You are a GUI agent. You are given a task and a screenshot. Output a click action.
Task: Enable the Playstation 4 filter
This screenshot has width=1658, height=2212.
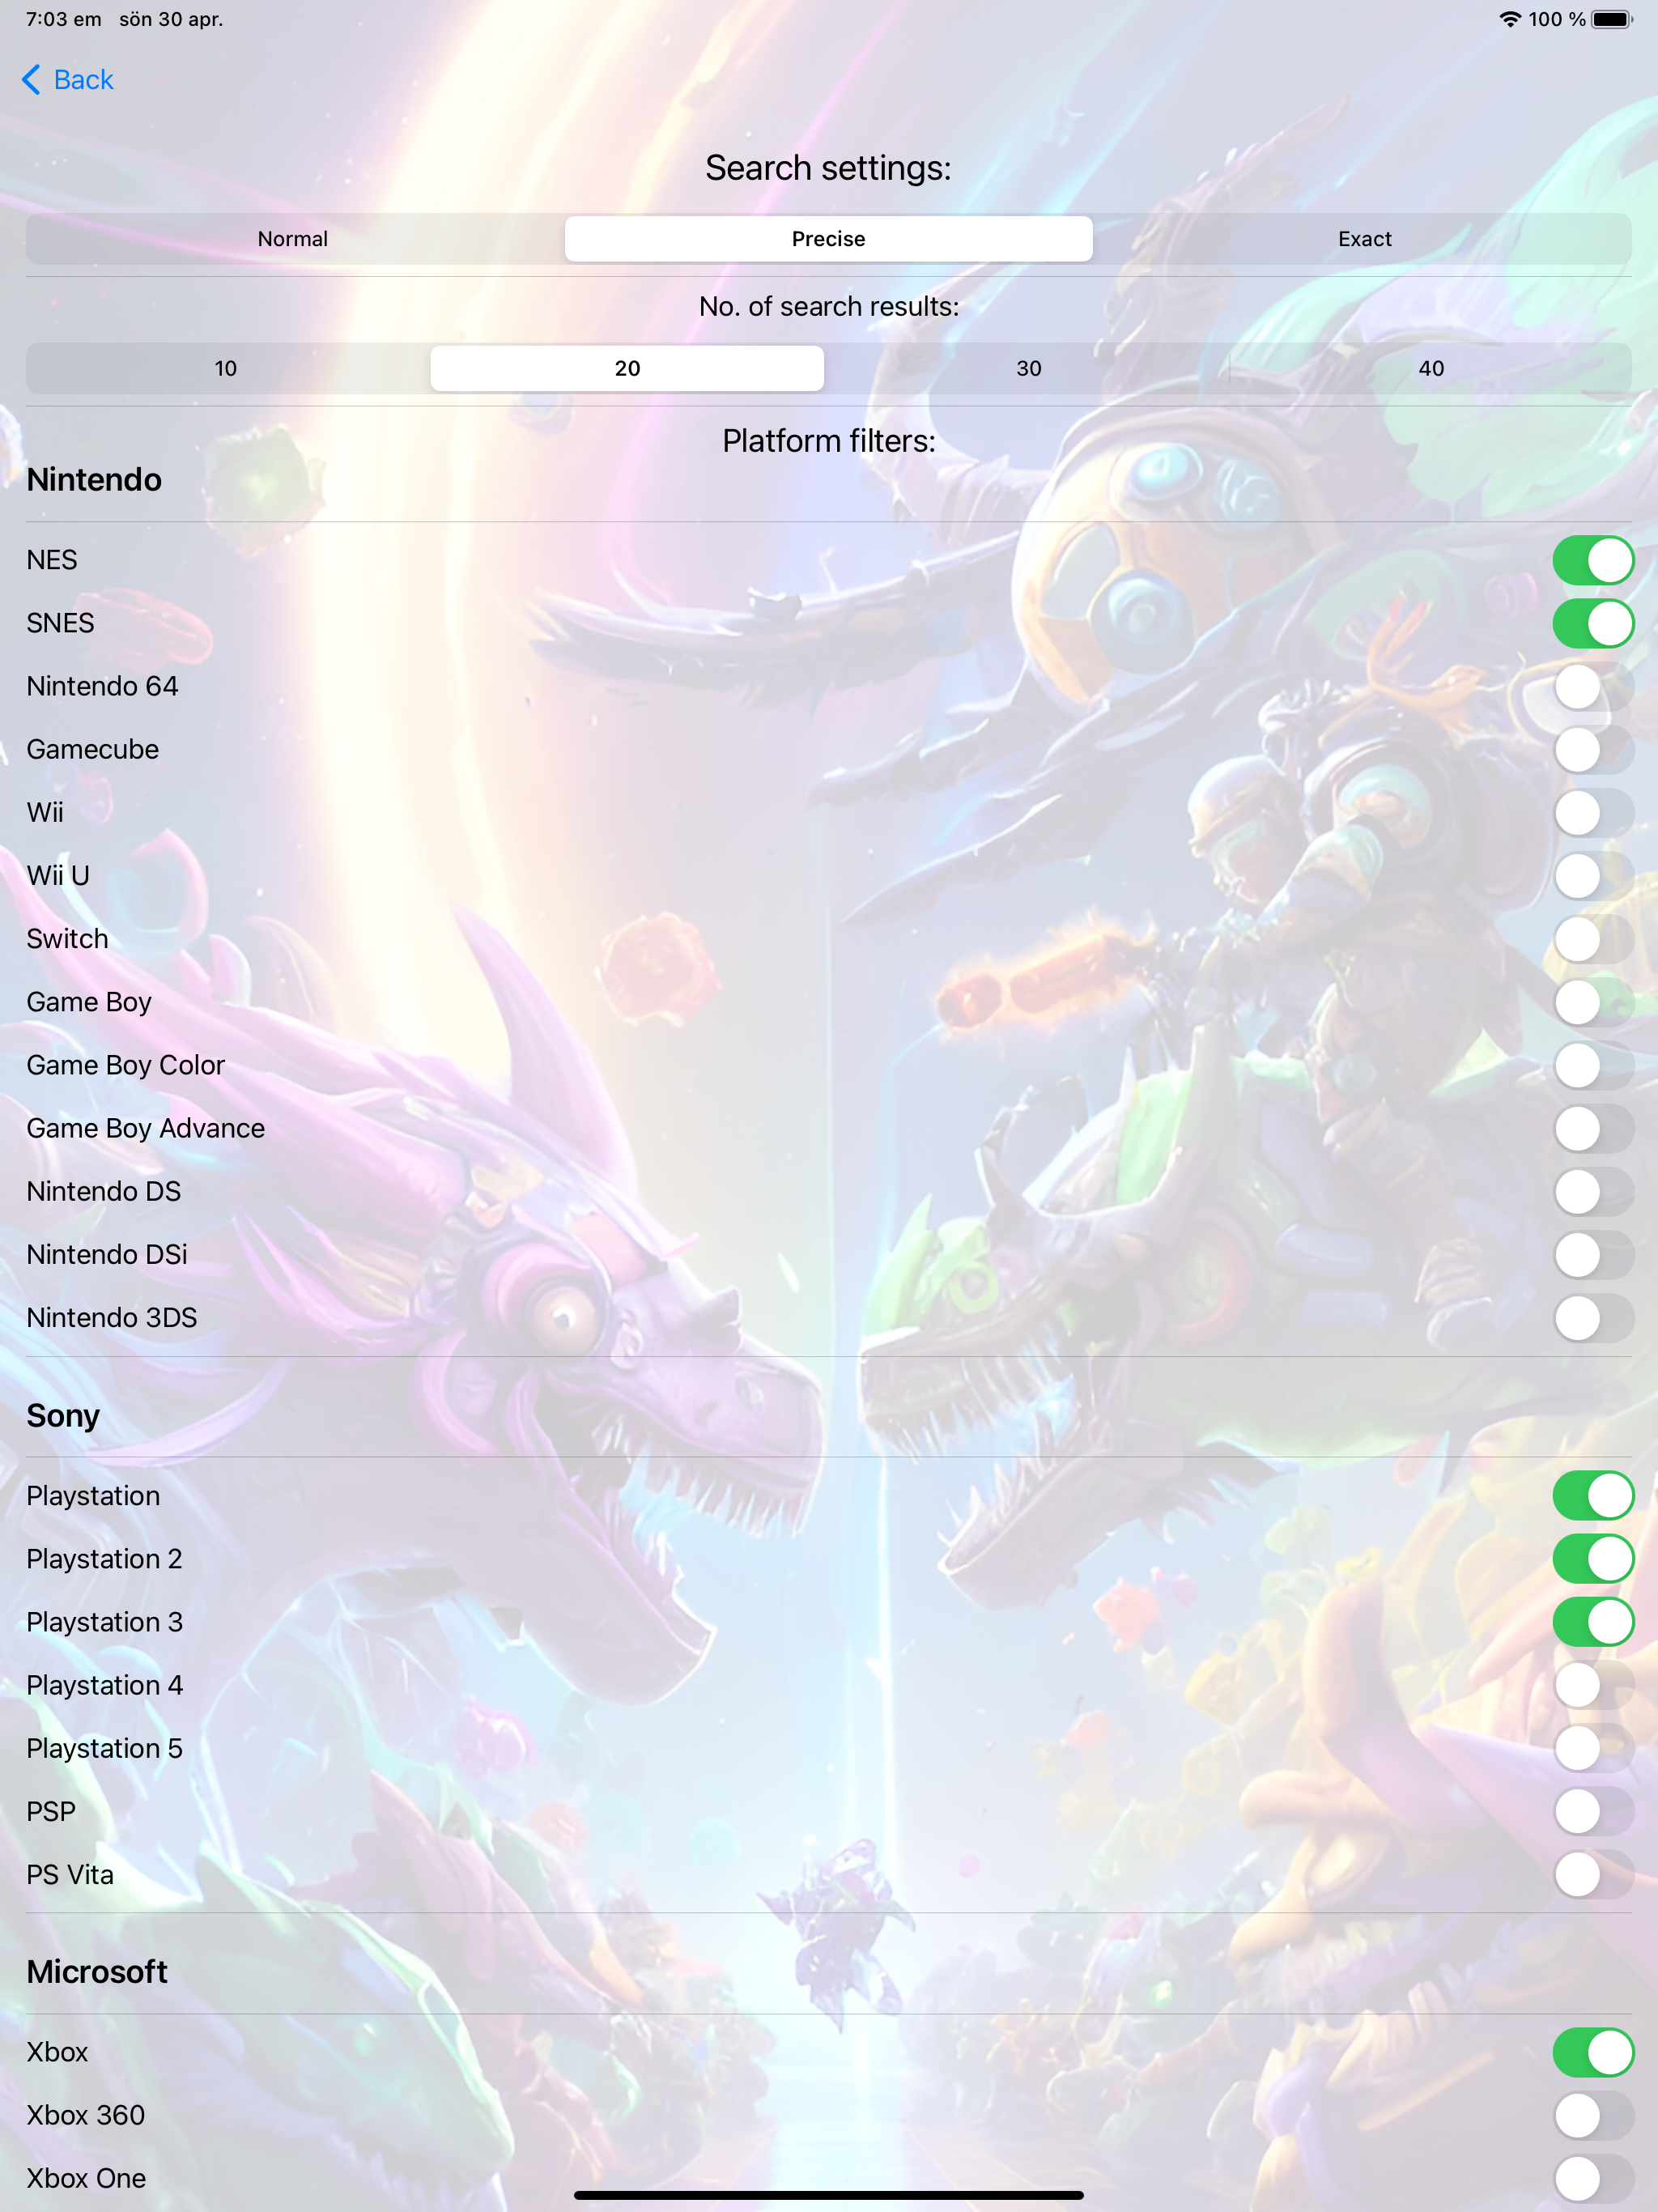coord(1593,1686)
